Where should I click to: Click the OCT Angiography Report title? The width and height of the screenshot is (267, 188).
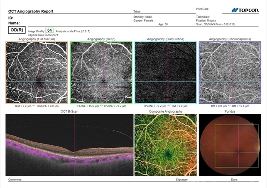32,11
